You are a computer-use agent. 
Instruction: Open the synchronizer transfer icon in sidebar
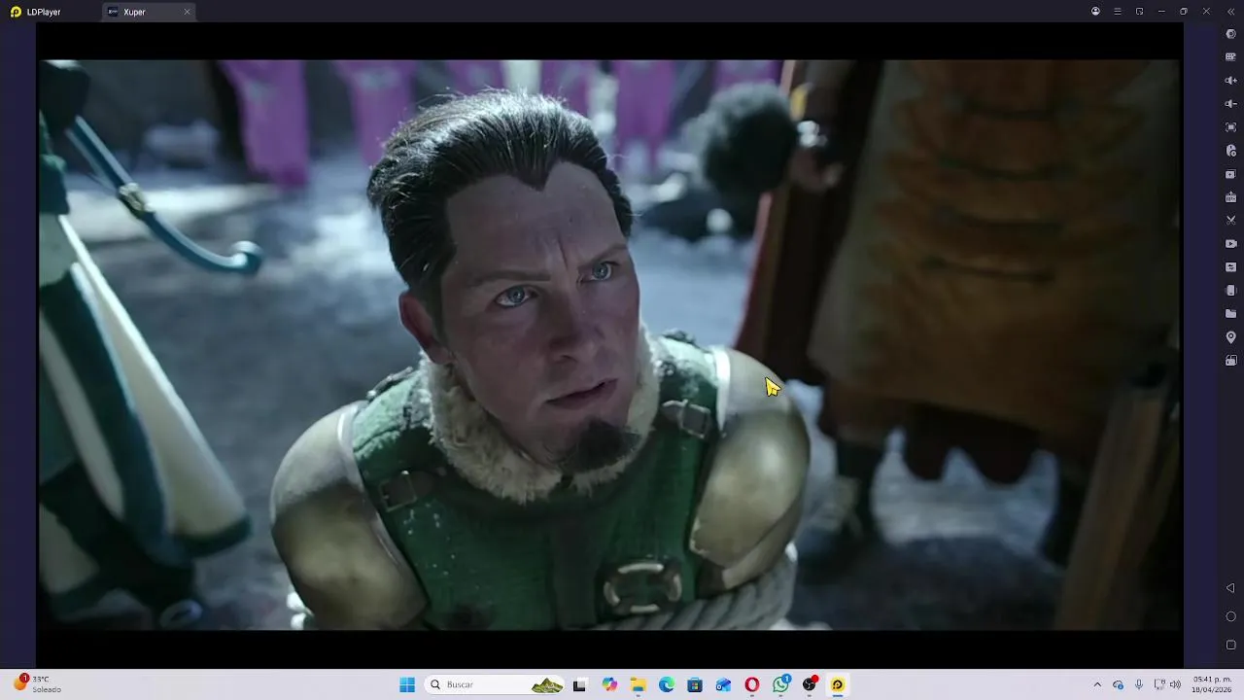click(x=1230, y=267)
